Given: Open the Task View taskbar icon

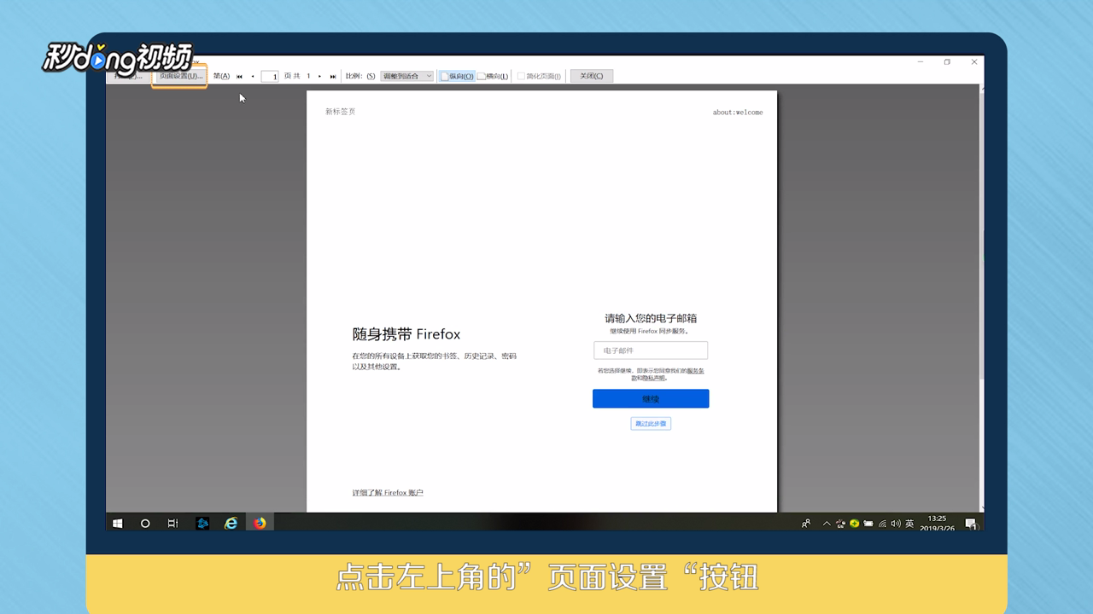Looking at the screenshot, I should click(x=172, y=523).
